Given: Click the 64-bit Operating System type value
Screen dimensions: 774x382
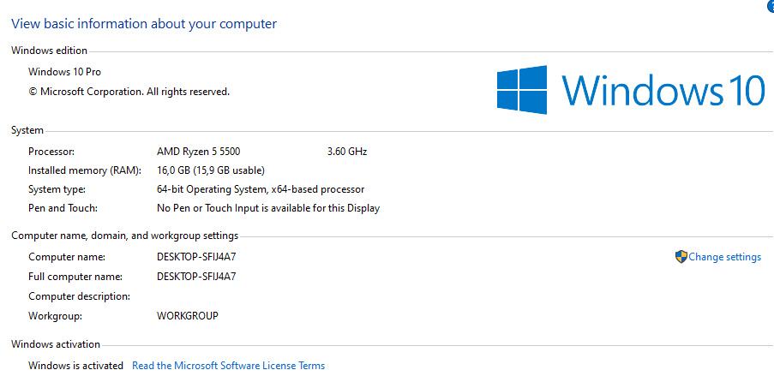Looking at the screenshot, I should pyautogui.click(x=261, y=189).
